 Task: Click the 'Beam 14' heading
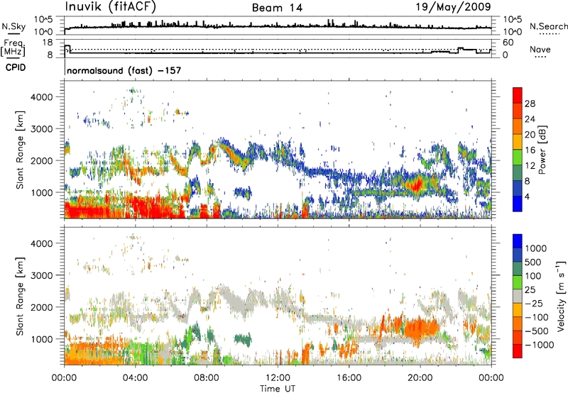277,8
